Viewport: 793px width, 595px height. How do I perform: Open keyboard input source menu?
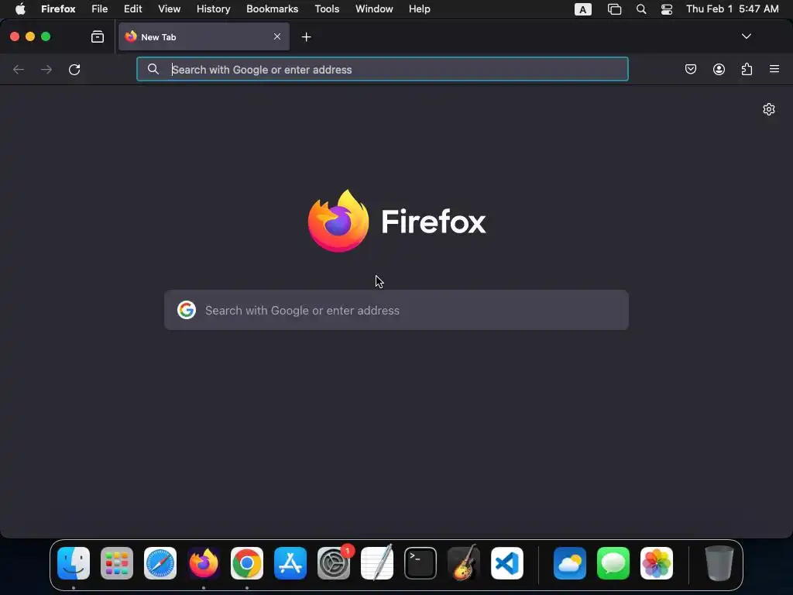583,9
